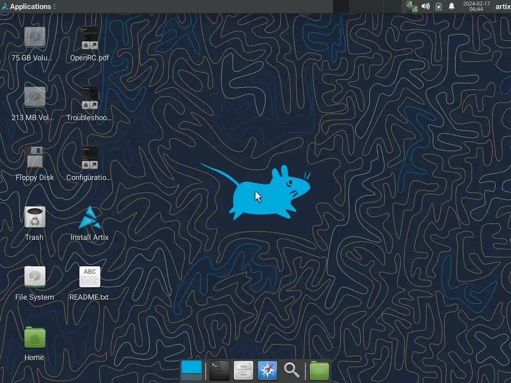Image resolution: width=511 pixels, height=383 pixels.
Task: Select the Floppy Disk icon
Action: pos(34,157)
